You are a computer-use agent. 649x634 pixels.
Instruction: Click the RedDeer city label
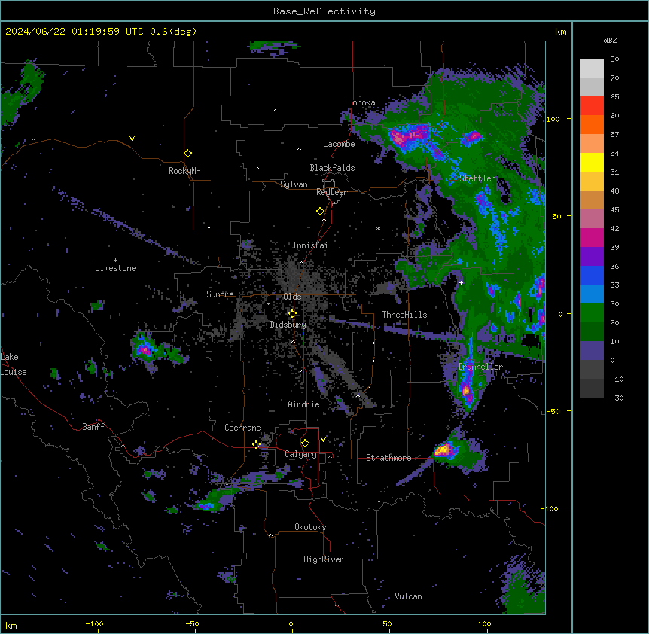331,192
